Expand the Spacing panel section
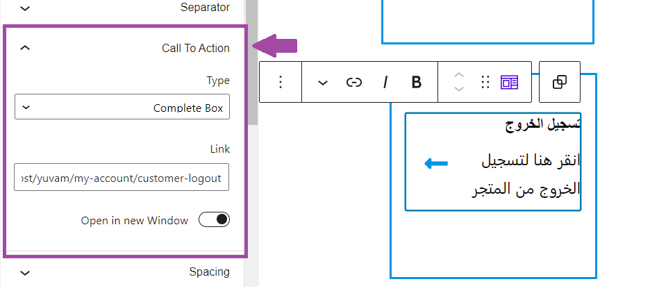The image size is (650, 293). 124,272
